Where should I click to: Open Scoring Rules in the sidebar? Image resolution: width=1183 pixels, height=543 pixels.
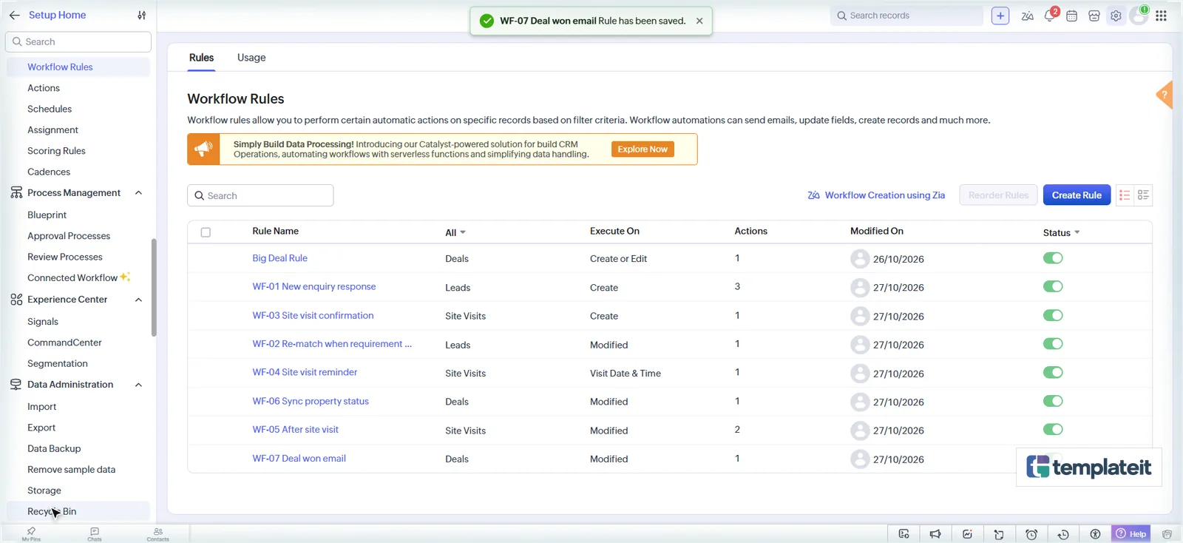pyautogui.click(x=56, y=151)
